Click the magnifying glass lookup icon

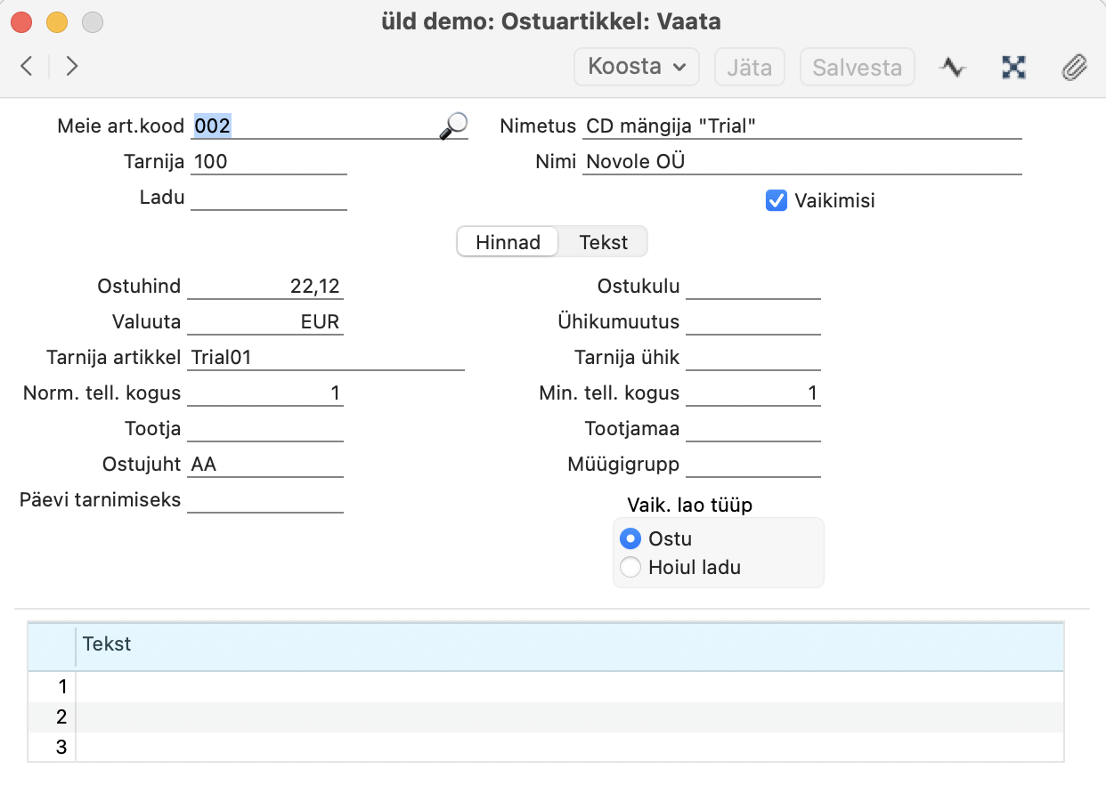[453, 126]
